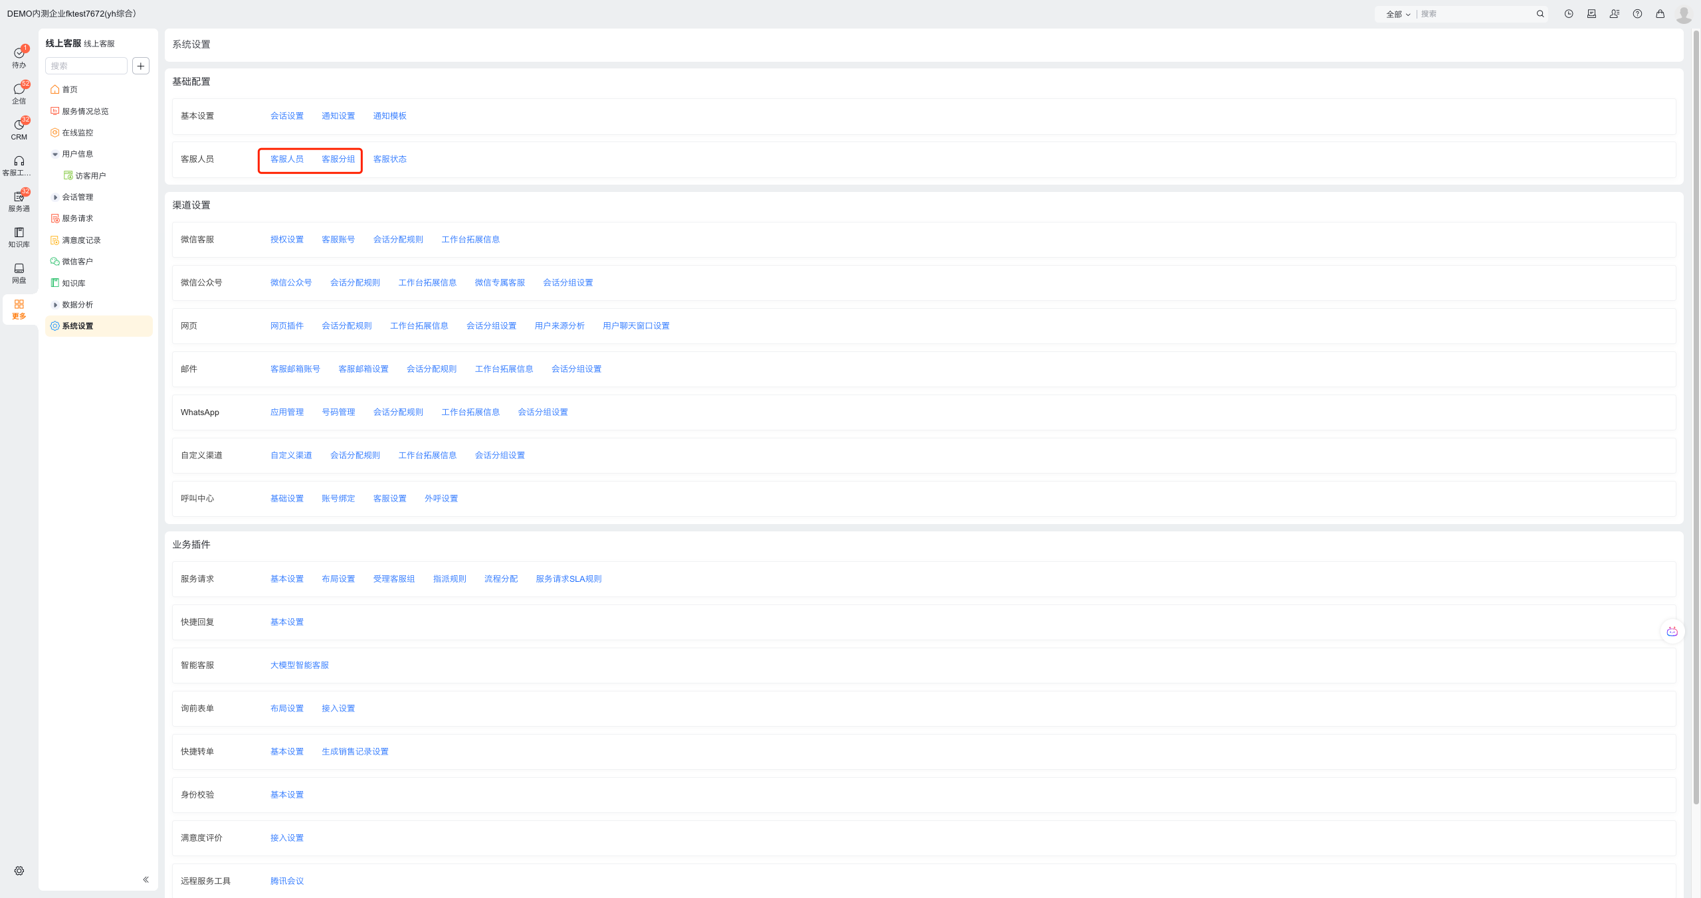The image size is (1701, 898).
Task: Open the 企信 chat icon
Action: point(19,92)
